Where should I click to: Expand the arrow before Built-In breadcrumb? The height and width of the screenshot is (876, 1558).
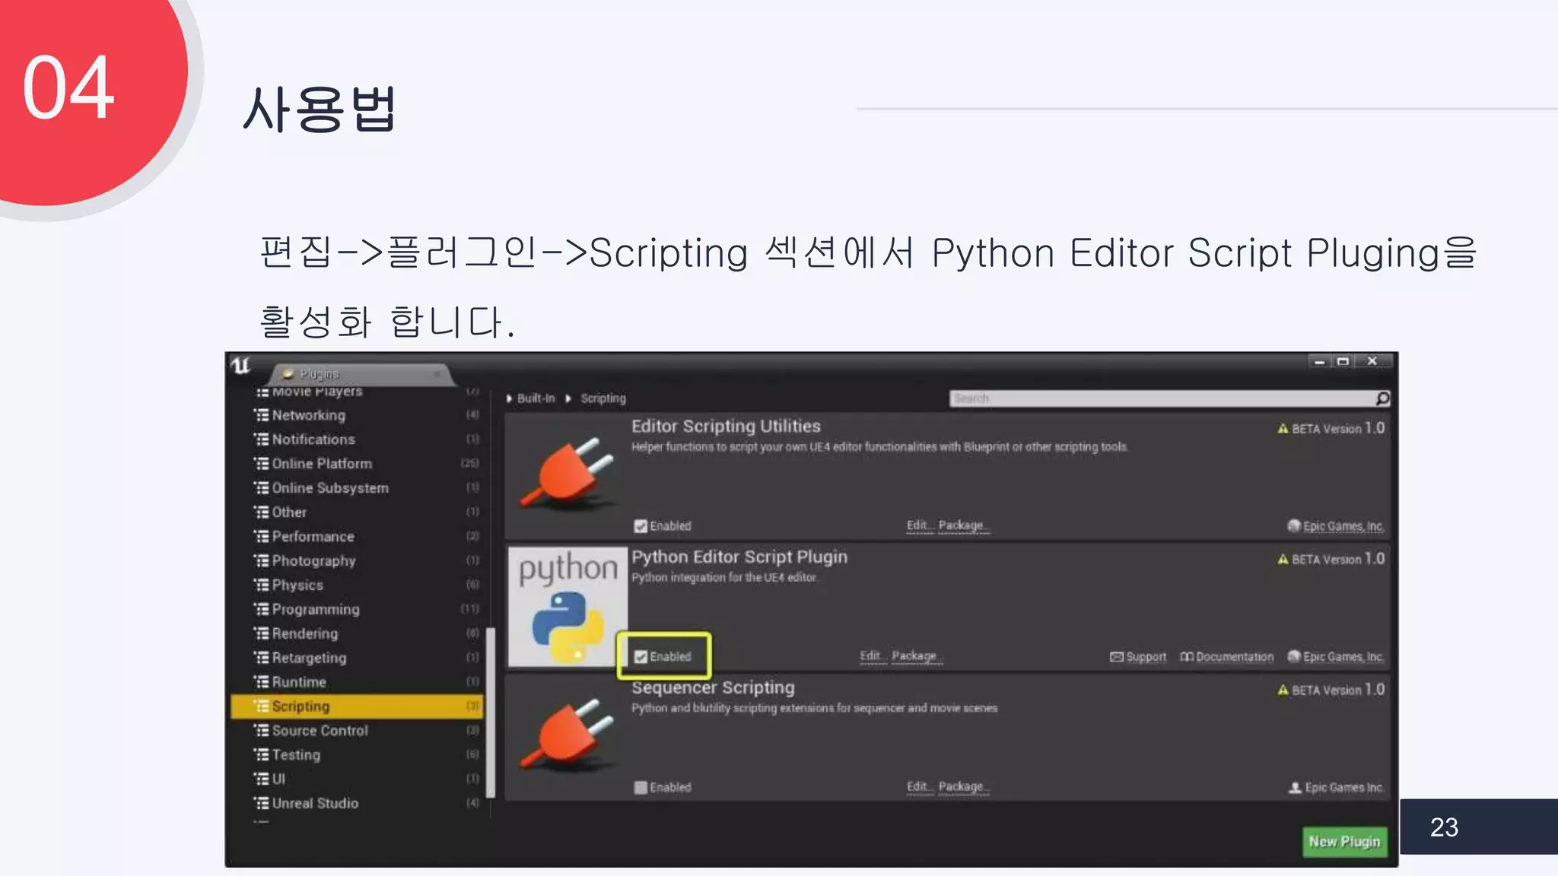coord(509,398)
